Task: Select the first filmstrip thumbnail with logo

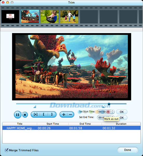Action: [x=10, y=17]
